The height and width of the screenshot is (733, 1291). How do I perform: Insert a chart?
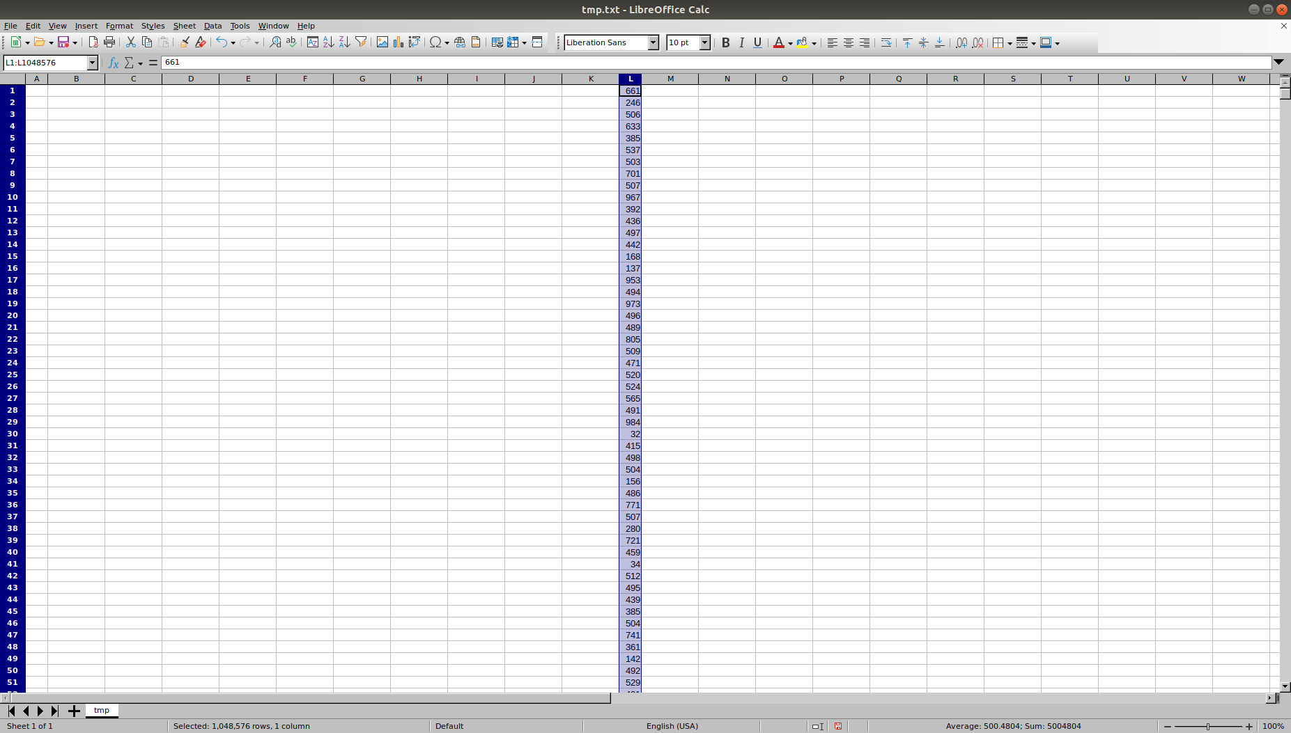tap(398, 42)
